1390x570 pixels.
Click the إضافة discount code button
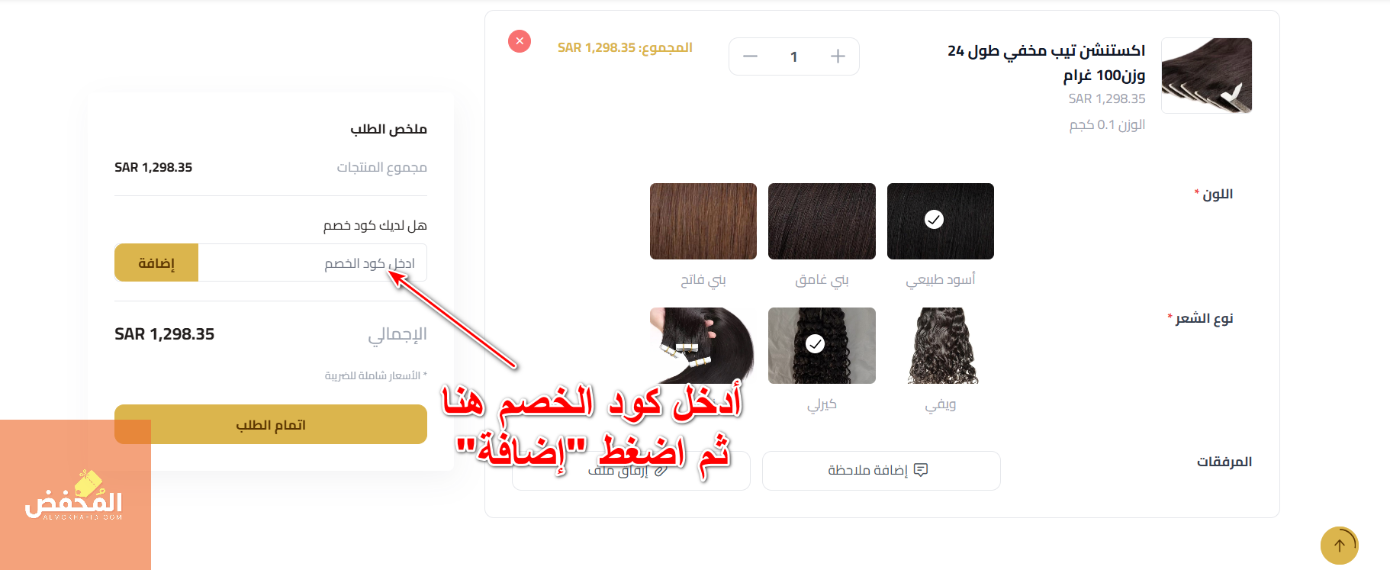pyautogui.click(x=156, y=262)
